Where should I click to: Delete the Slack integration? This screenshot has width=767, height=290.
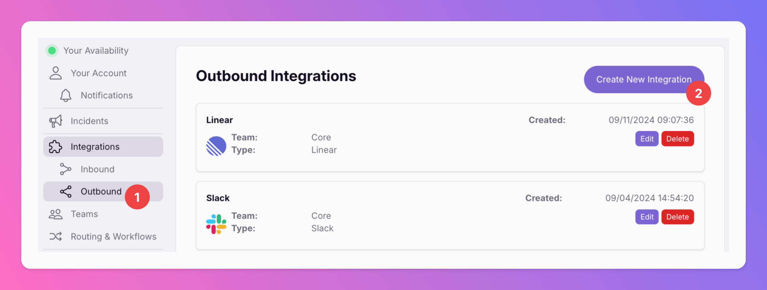coord(677,217)
